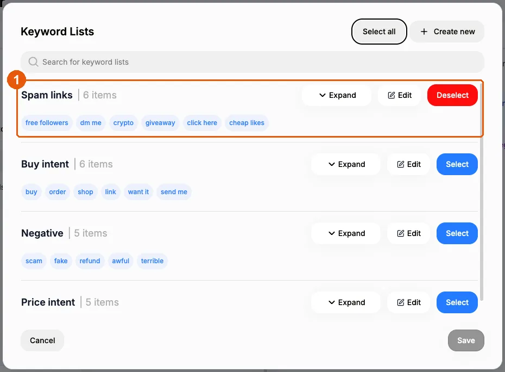Save keyword list selection
Image resolution: width=505 pixels, height=372 pixels.
(466, 340)
